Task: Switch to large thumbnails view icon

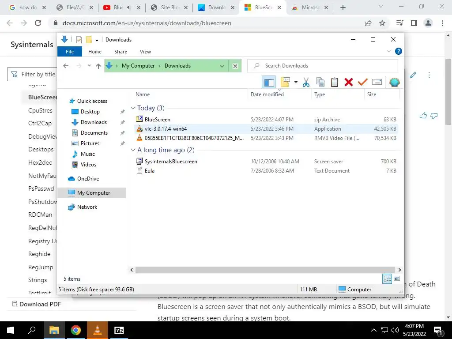Action: tap(397, 279)
